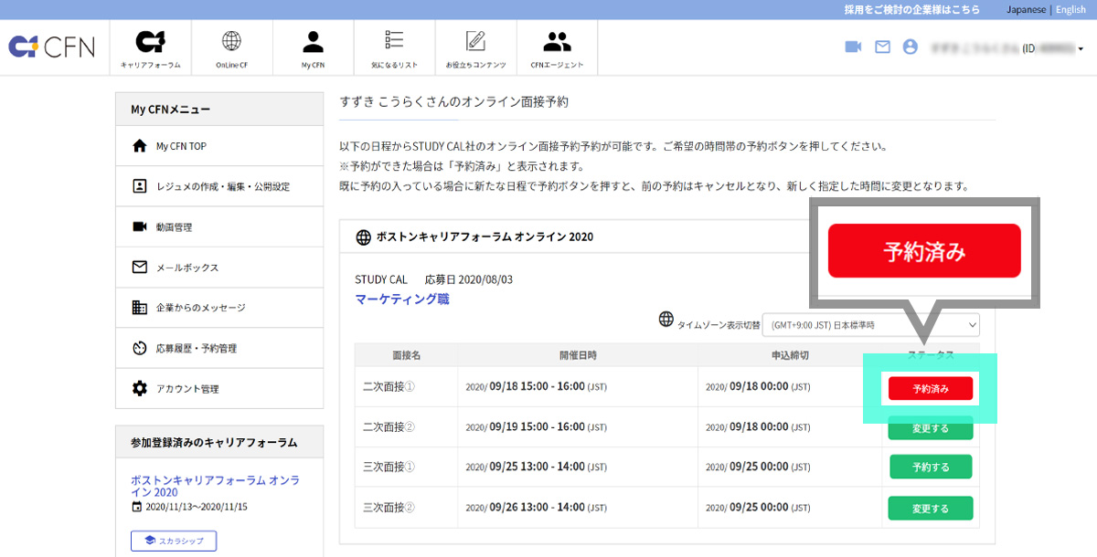Click the 二次面接① row label
The height and width of the screenshot is (557, 1097).
389,387
